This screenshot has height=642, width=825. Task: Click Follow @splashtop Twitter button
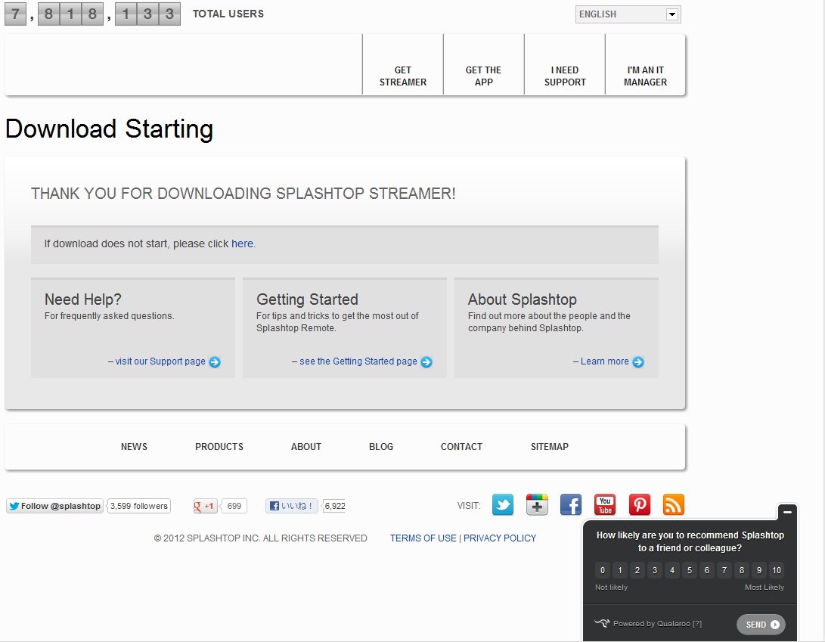54,506
